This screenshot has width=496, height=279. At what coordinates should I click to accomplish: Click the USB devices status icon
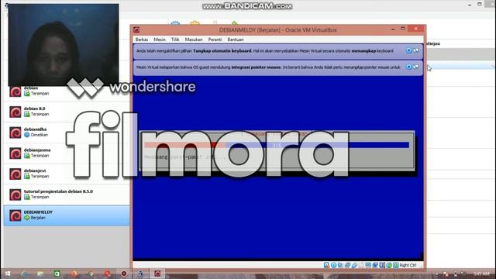click(x=355, y=265)
